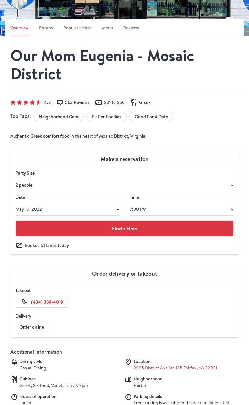Click the booked-today trending chart icon
249x405 pixels.
tap(19, 245)
